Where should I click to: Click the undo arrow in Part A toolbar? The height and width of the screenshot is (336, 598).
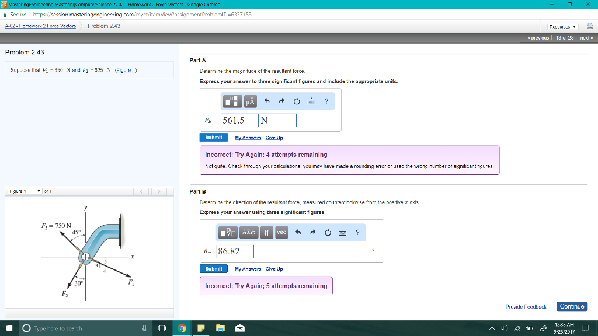(x=267, y=101)
